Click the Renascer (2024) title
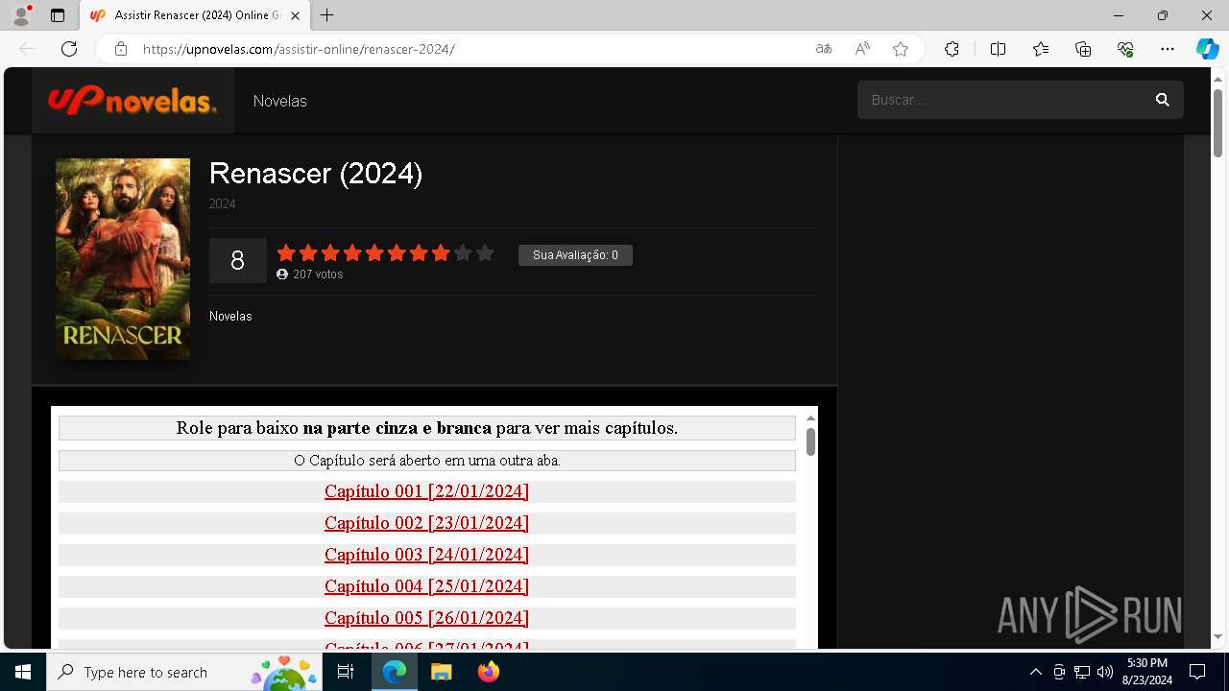 click(x=316, y=173)
